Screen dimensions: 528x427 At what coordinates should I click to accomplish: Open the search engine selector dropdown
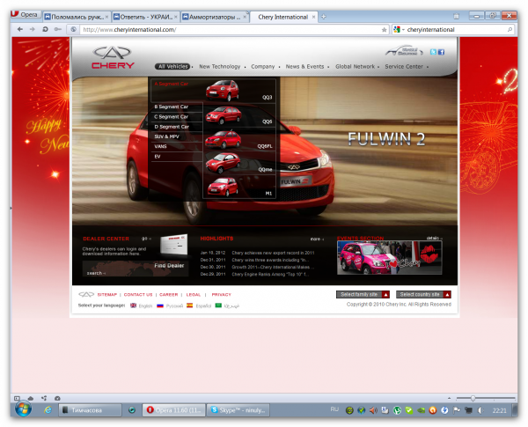pos(399,30)
